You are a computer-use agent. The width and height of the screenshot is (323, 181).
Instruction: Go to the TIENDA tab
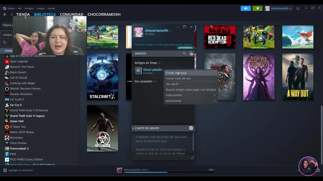coord(23,14)
